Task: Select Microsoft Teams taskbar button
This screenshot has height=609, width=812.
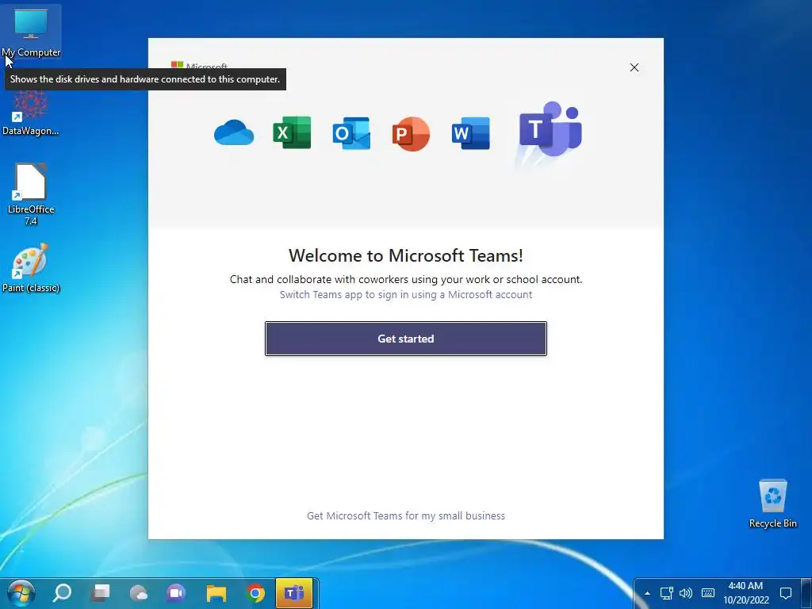Action: 294,593
